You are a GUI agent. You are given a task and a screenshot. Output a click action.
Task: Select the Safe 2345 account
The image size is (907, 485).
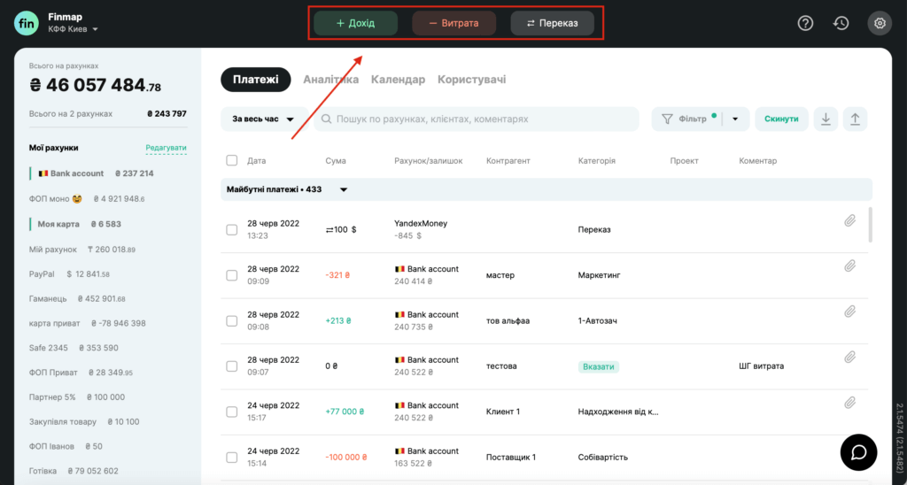tap(74, 348)
